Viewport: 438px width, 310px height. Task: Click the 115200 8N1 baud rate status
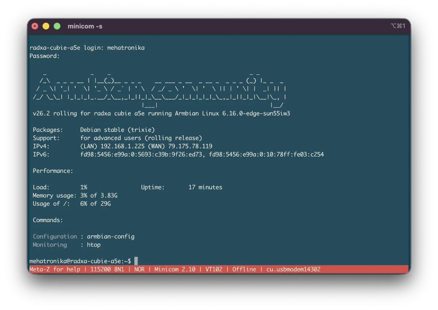[x=107, y=269]
